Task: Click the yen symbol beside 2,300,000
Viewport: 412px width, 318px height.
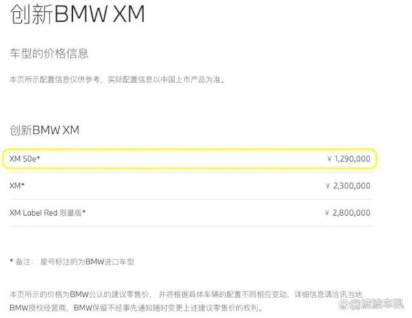Action: click(x=328, y=186)
